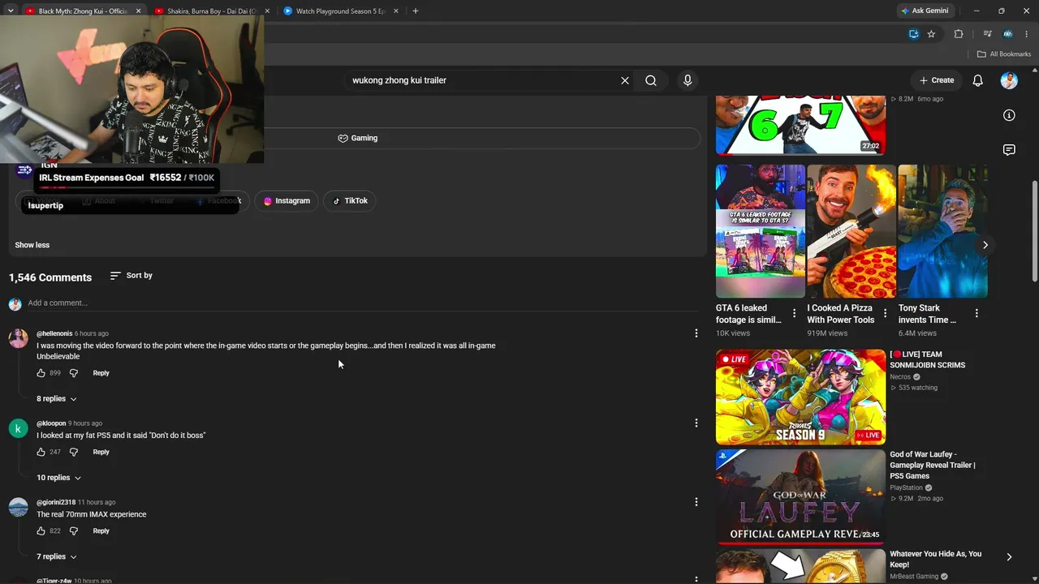Like the comment by @giorini2318
Viewport: 1039px width, 584px height.
pos(41,531)
